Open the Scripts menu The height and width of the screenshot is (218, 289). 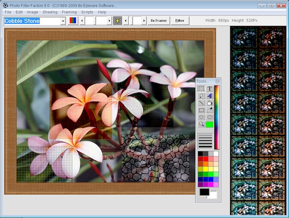(x=87, y=12)
